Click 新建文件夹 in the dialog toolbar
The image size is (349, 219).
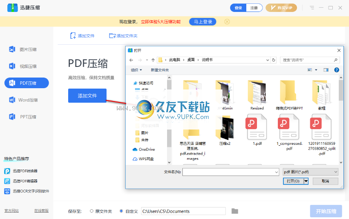[160, 70]
